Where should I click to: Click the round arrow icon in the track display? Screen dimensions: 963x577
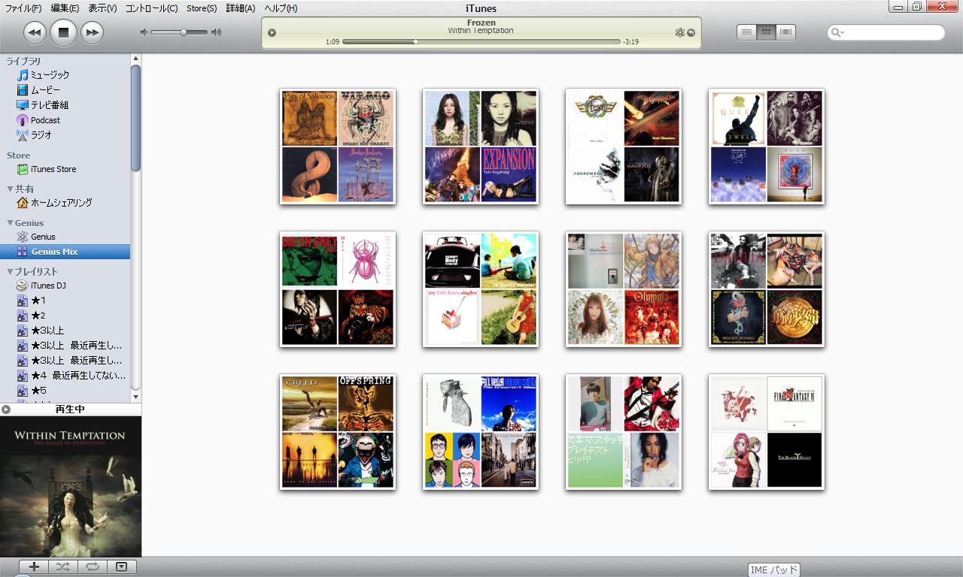[691, 32]
